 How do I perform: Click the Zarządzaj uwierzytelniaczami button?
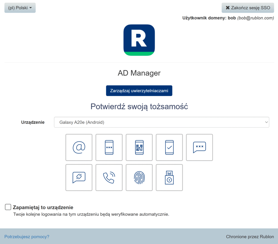tap(139, 91)
